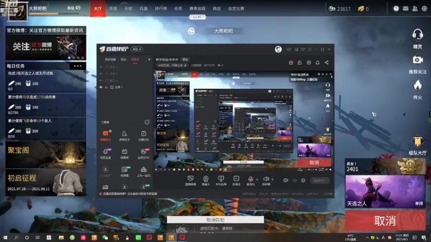The image size is (431, 242).
Task: Toggle lock icon in streaming app header
Action: coord(300,62)
